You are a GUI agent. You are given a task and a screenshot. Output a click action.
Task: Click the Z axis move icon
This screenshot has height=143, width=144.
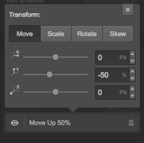[x=15, y=90]
